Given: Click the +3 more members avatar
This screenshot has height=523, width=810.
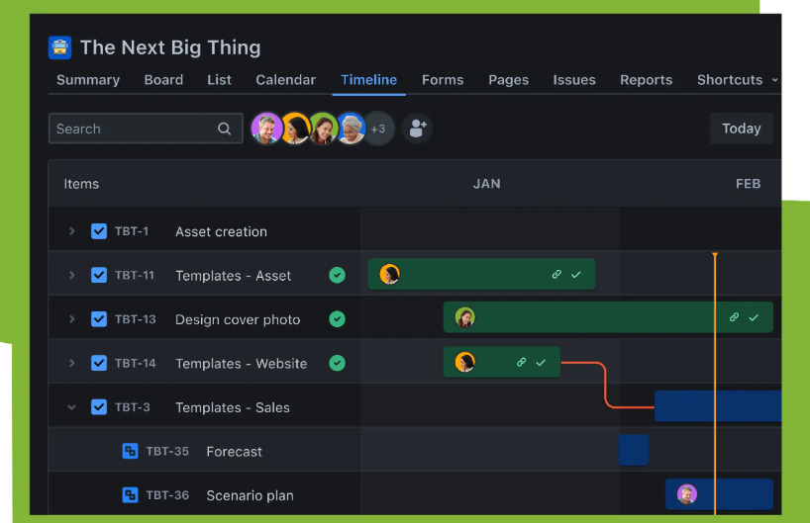Looking at the screenshot, I should coord(378,129).
